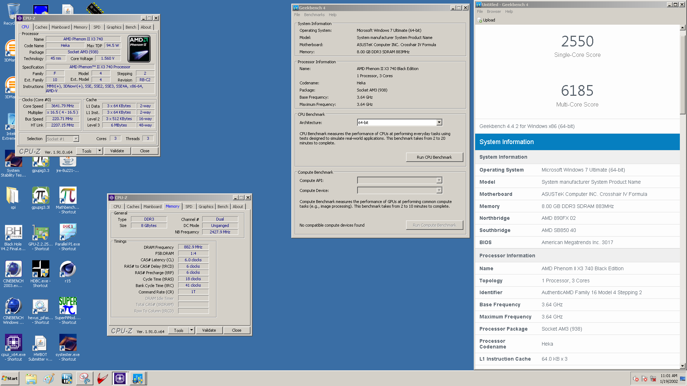Open Mainboard tab in upper CPU-Z window
This screenshot has height=386, width=687.
(x=60, y=27)
